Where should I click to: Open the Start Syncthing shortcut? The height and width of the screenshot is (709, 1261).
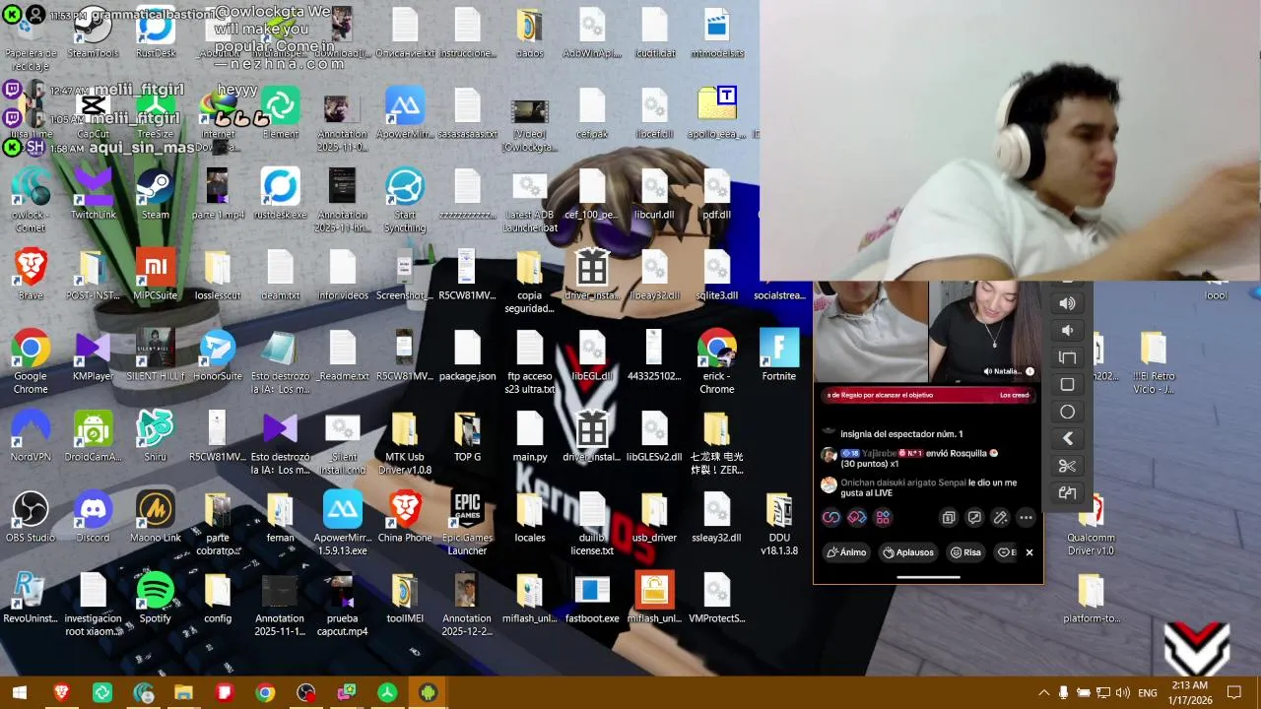click(405, 200)
